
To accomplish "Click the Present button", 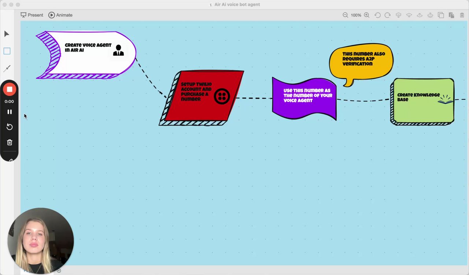I will click(x=32, y=15).
